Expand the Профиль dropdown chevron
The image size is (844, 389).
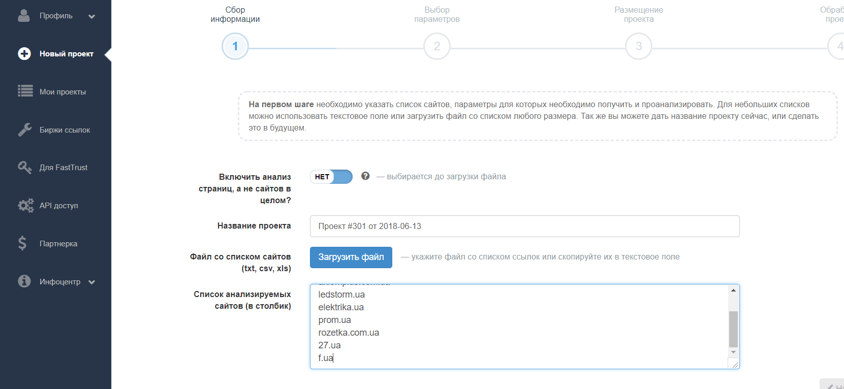(92, 16)
